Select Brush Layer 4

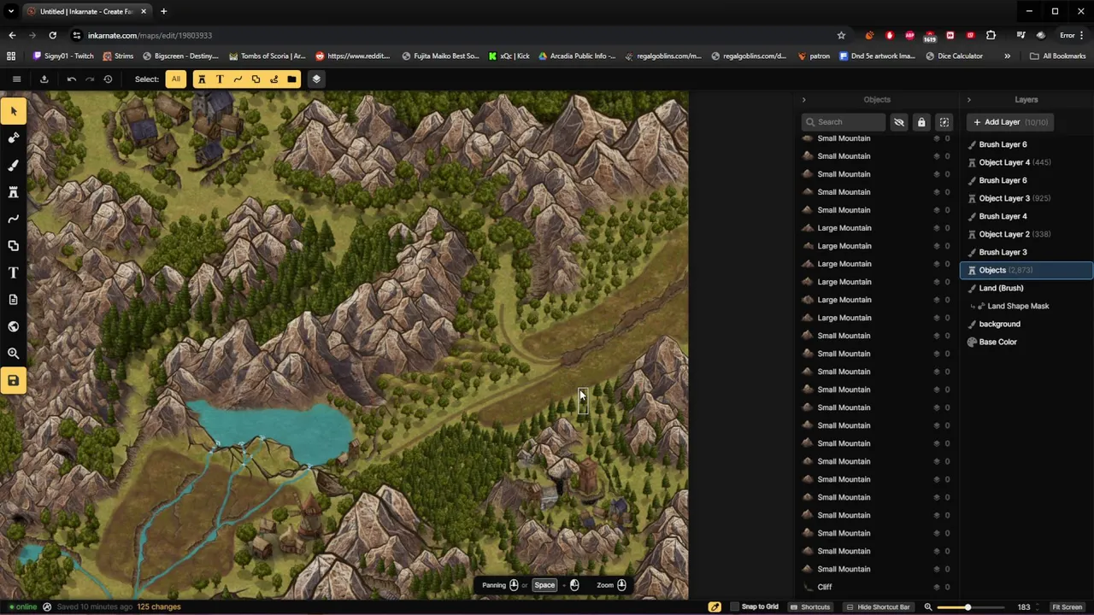point(1026,216)
